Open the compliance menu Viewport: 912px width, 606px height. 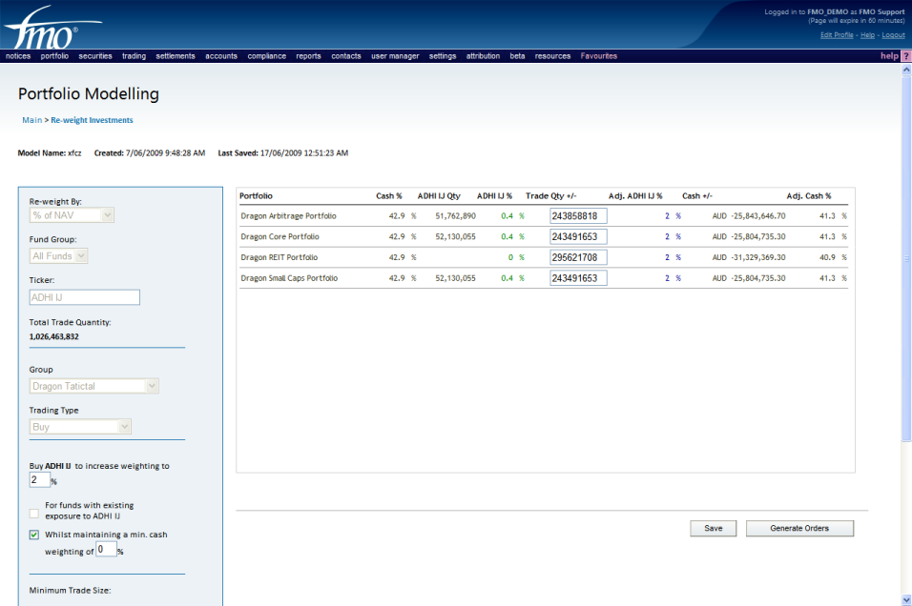(266, 56)
